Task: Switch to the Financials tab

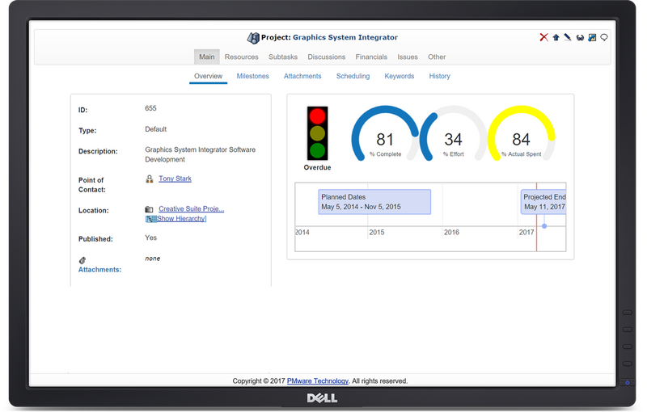Action: coord(371,57)
